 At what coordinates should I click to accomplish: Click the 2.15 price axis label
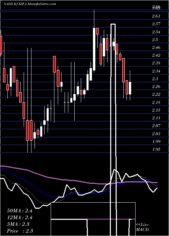(156, 110)
